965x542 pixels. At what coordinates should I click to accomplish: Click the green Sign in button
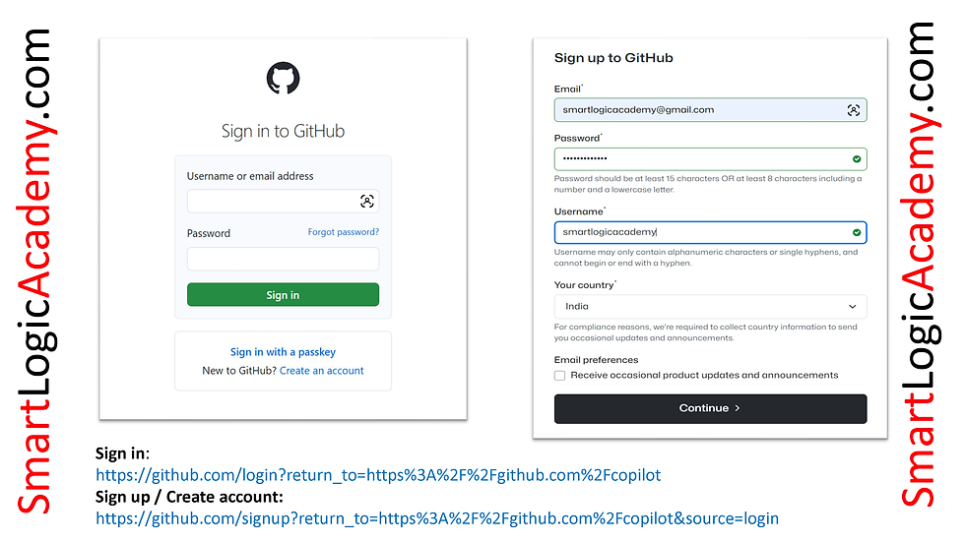(x=284, y=295)
